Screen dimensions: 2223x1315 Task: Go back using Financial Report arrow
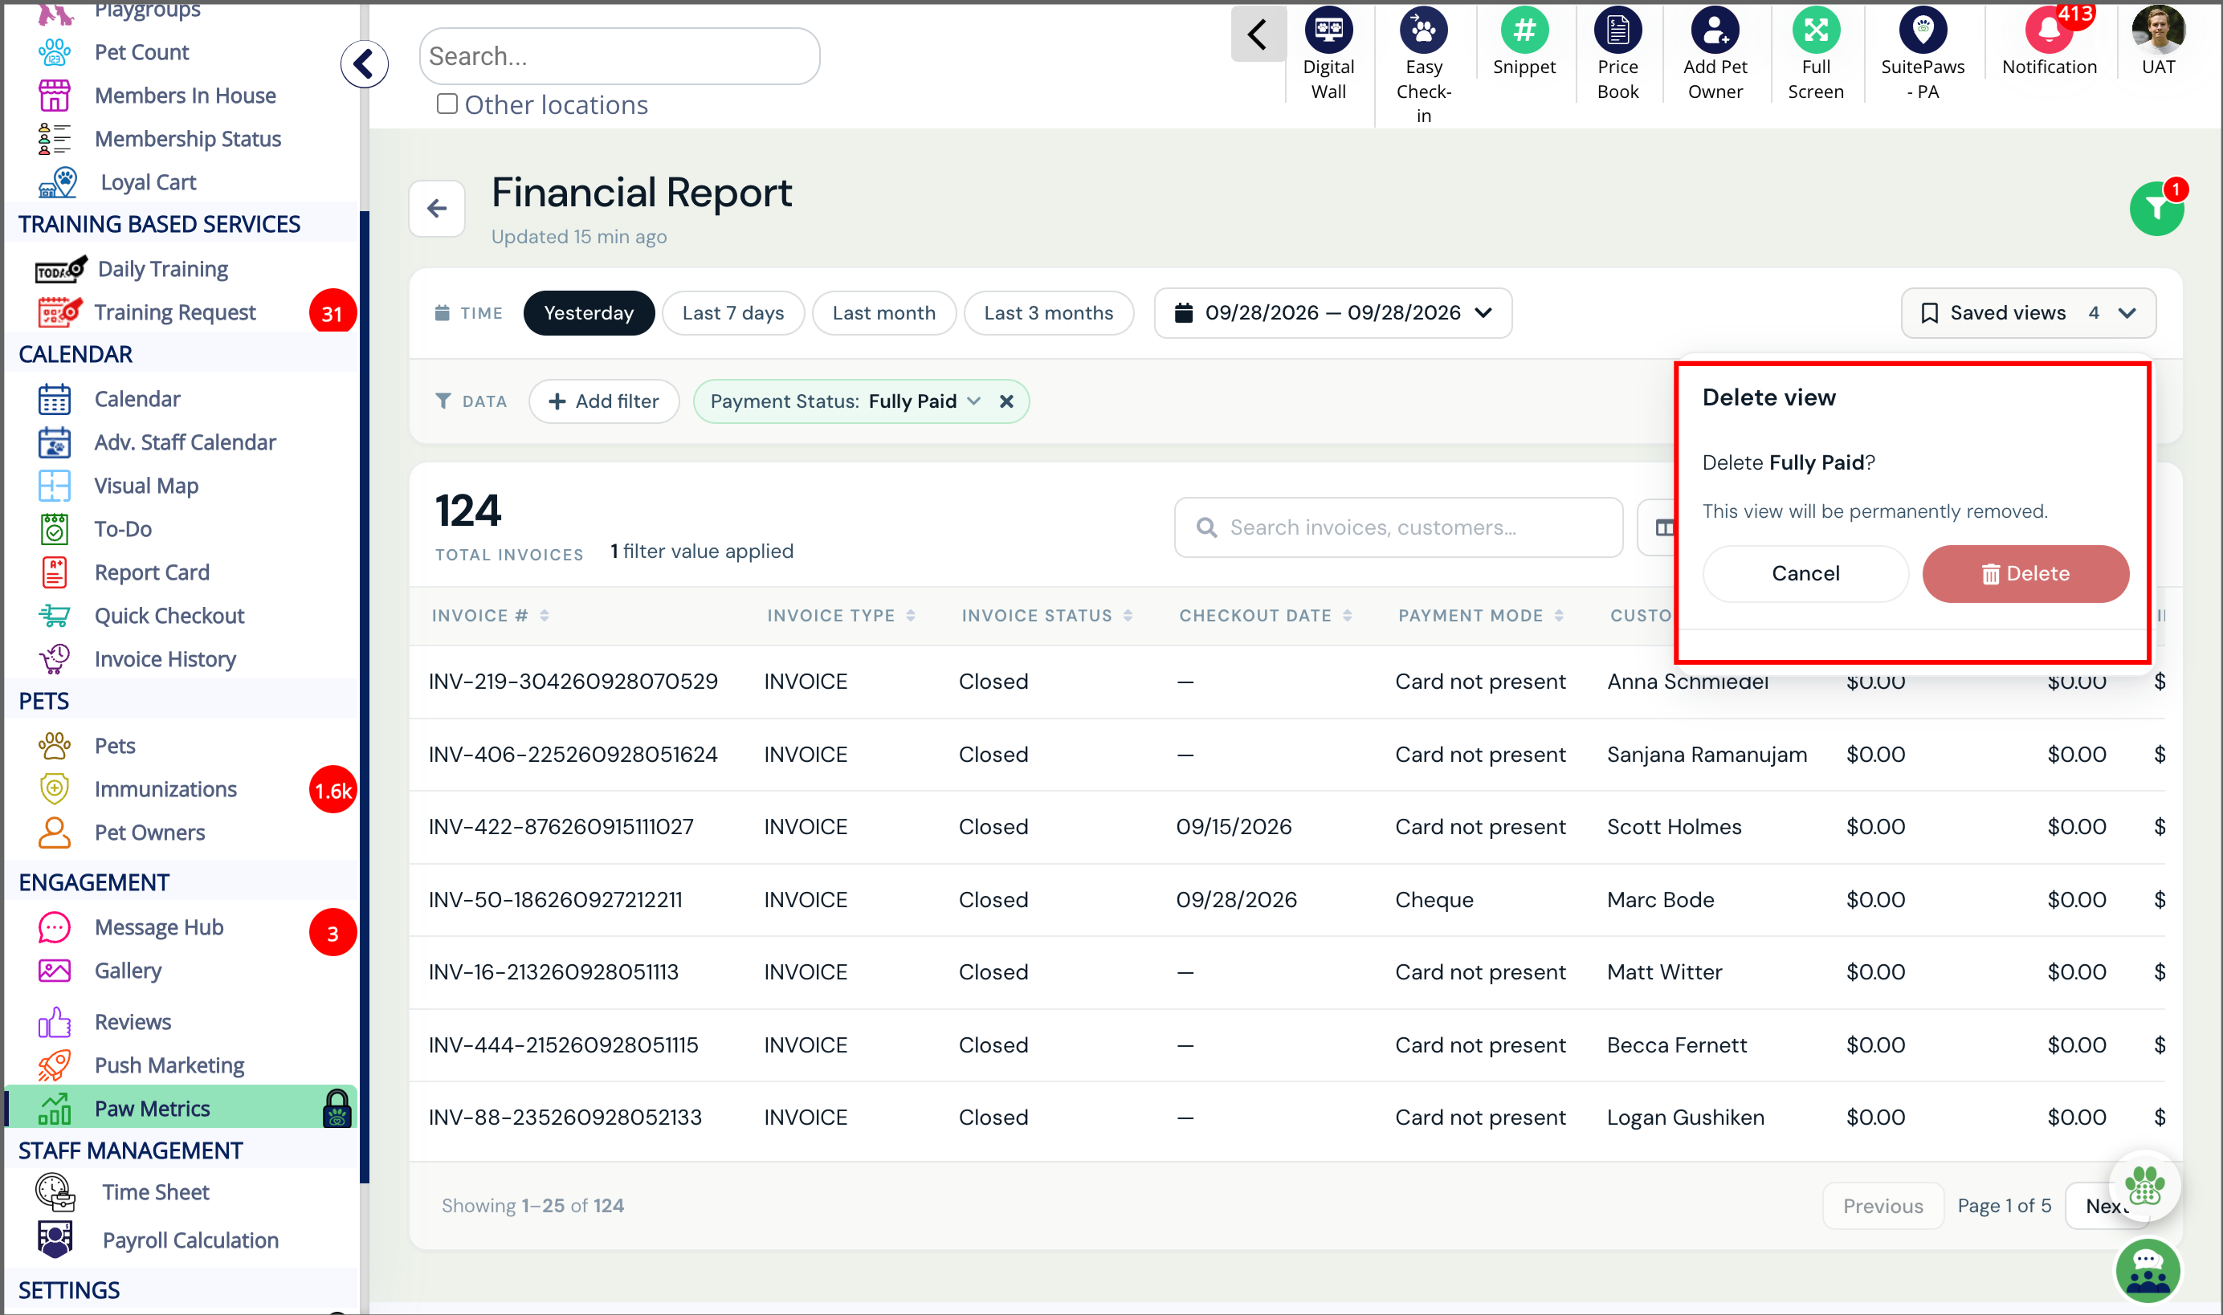click(x=436, y=209)
